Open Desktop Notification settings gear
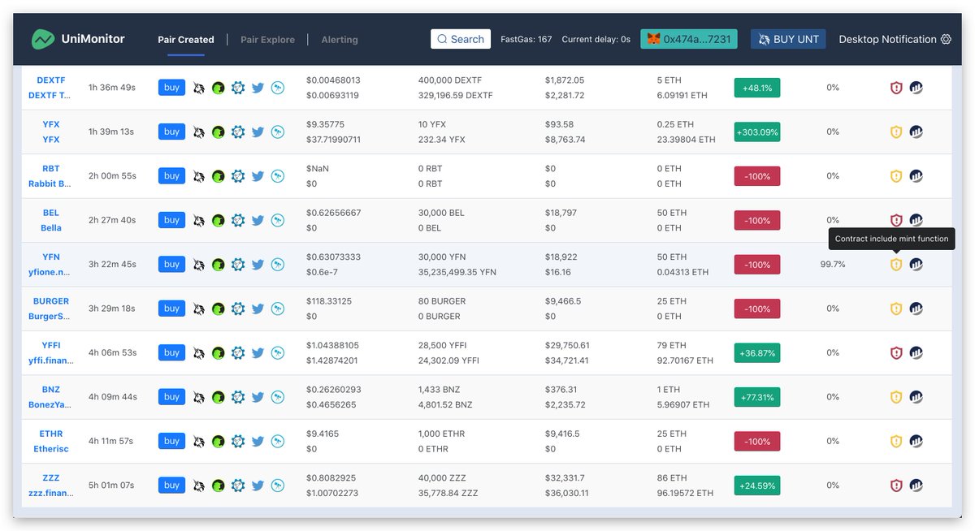The width and height of the screenshot is (975, 531). pyautogui.click(x=946, y=39)
